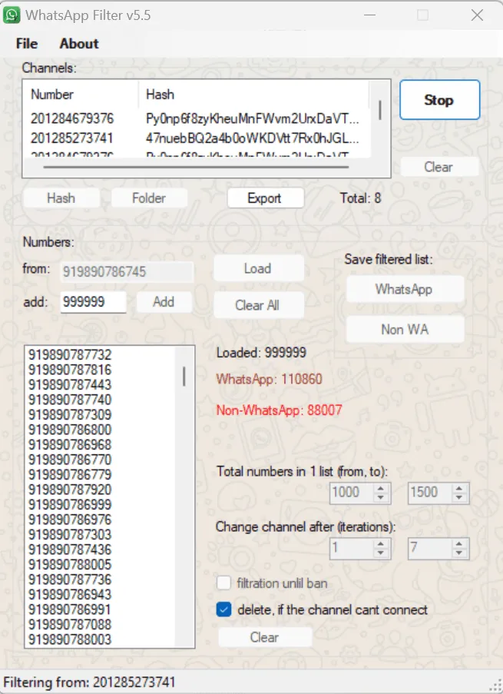Viewport: 503px width, 694px height.
Task: Uncheck delete if channel cant connect
Action: (224, 609)
